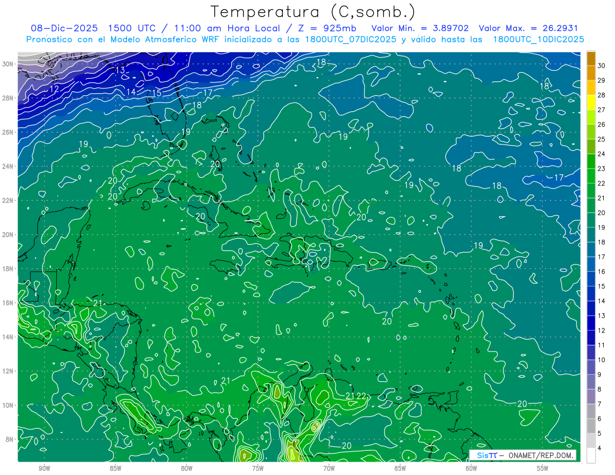Screen dimensions: 615x475
Task: Click the blue swatch between 14 and 15
Action: [591, 294]
